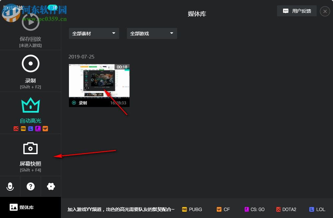The height and width of the screenshot is (218, 333).
Task: Click the help question mark icon
Action: coord(30,186)
